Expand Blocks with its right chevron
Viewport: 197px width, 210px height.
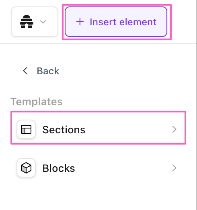tap(174, 168)
